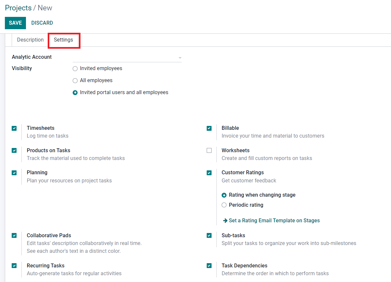Enable the Worksheets checkbox
391x282 pixels.
[209, 151]
